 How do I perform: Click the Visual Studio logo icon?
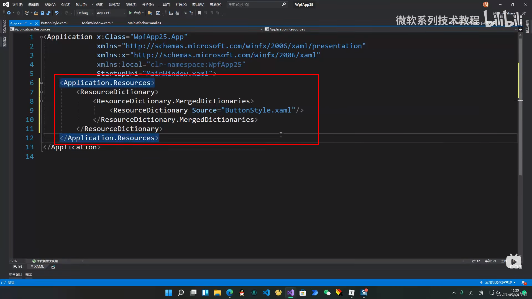click(6, 4)
